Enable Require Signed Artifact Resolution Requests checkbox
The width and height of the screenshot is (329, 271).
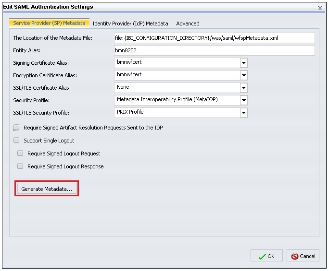coord(17,127)
